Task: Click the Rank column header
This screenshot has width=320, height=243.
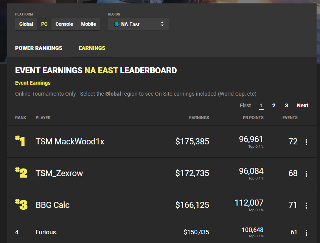Action: (x=20, y=118)
